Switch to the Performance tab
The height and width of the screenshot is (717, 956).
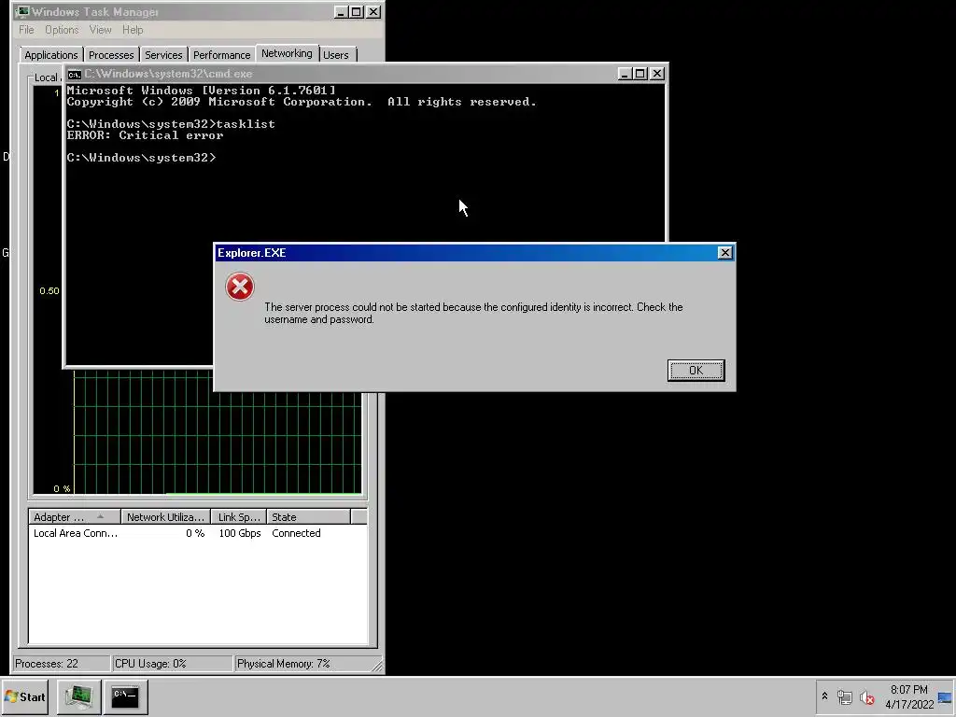click(222, 55)
